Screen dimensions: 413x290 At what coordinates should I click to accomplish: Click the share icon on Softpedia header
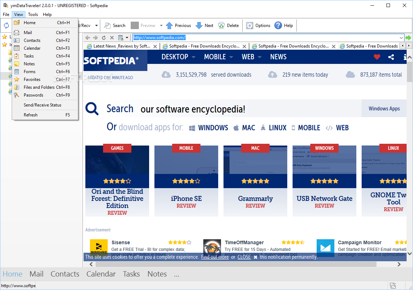tap(391, 57)
